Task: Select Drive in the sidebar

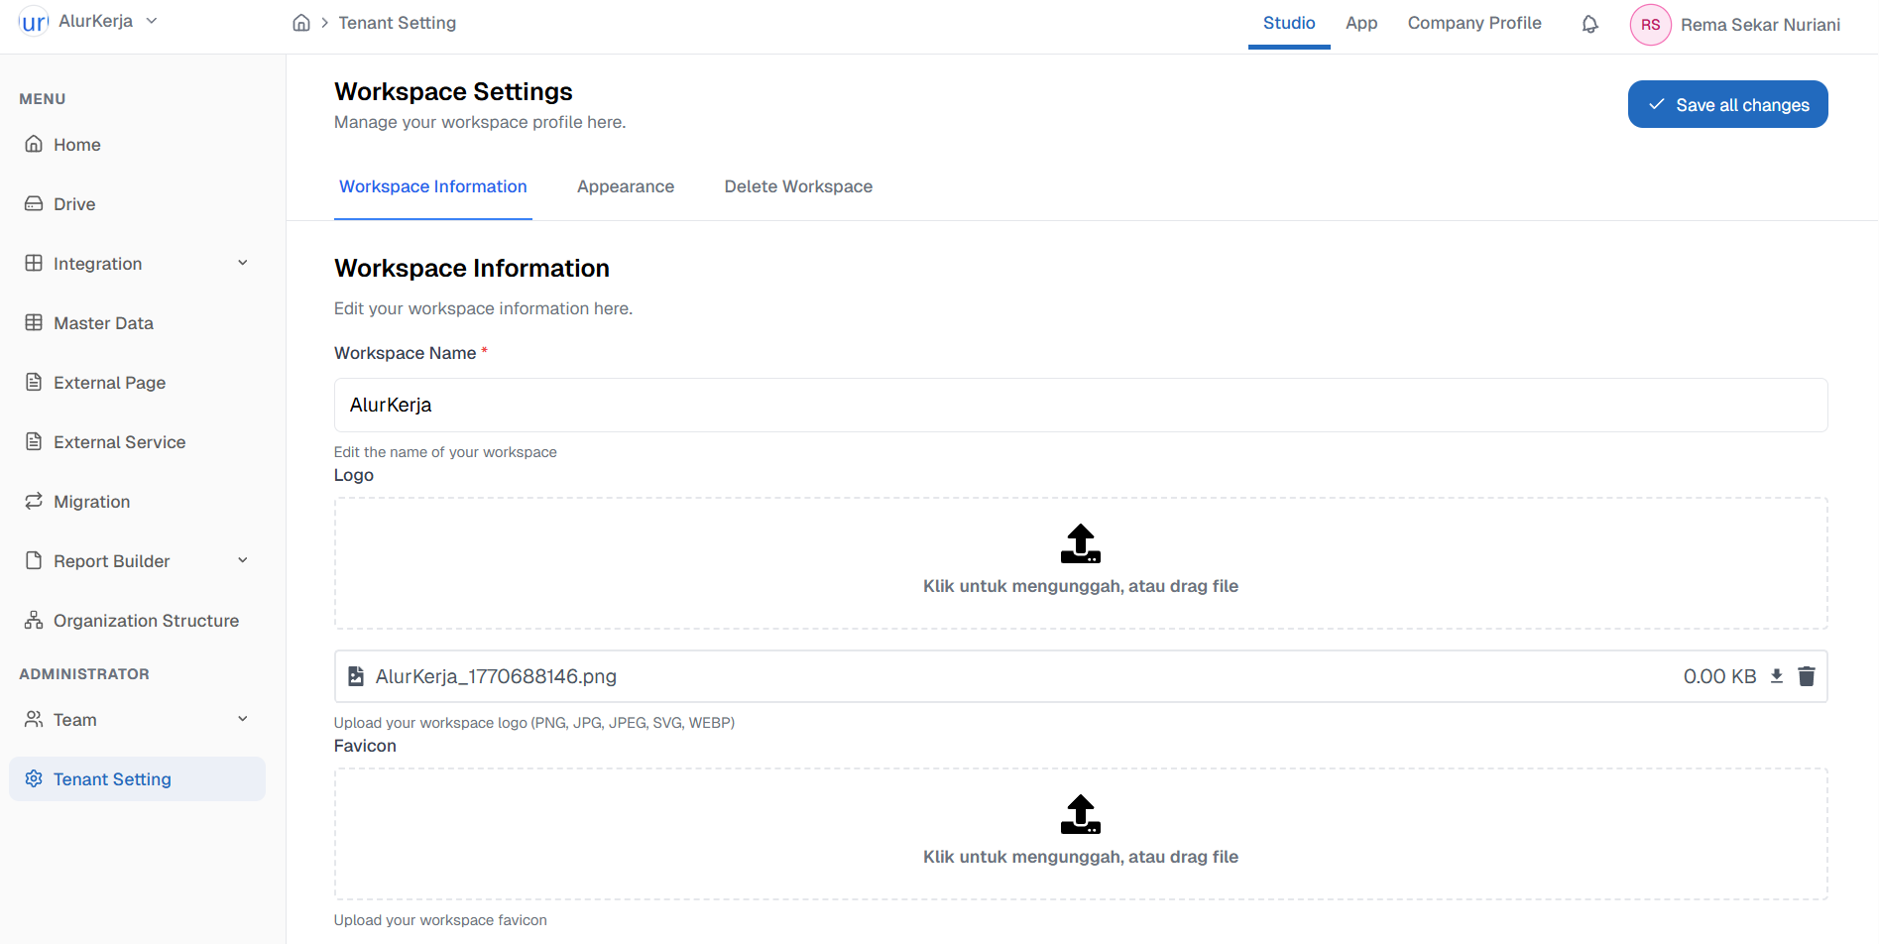Action: pos(74,203)
